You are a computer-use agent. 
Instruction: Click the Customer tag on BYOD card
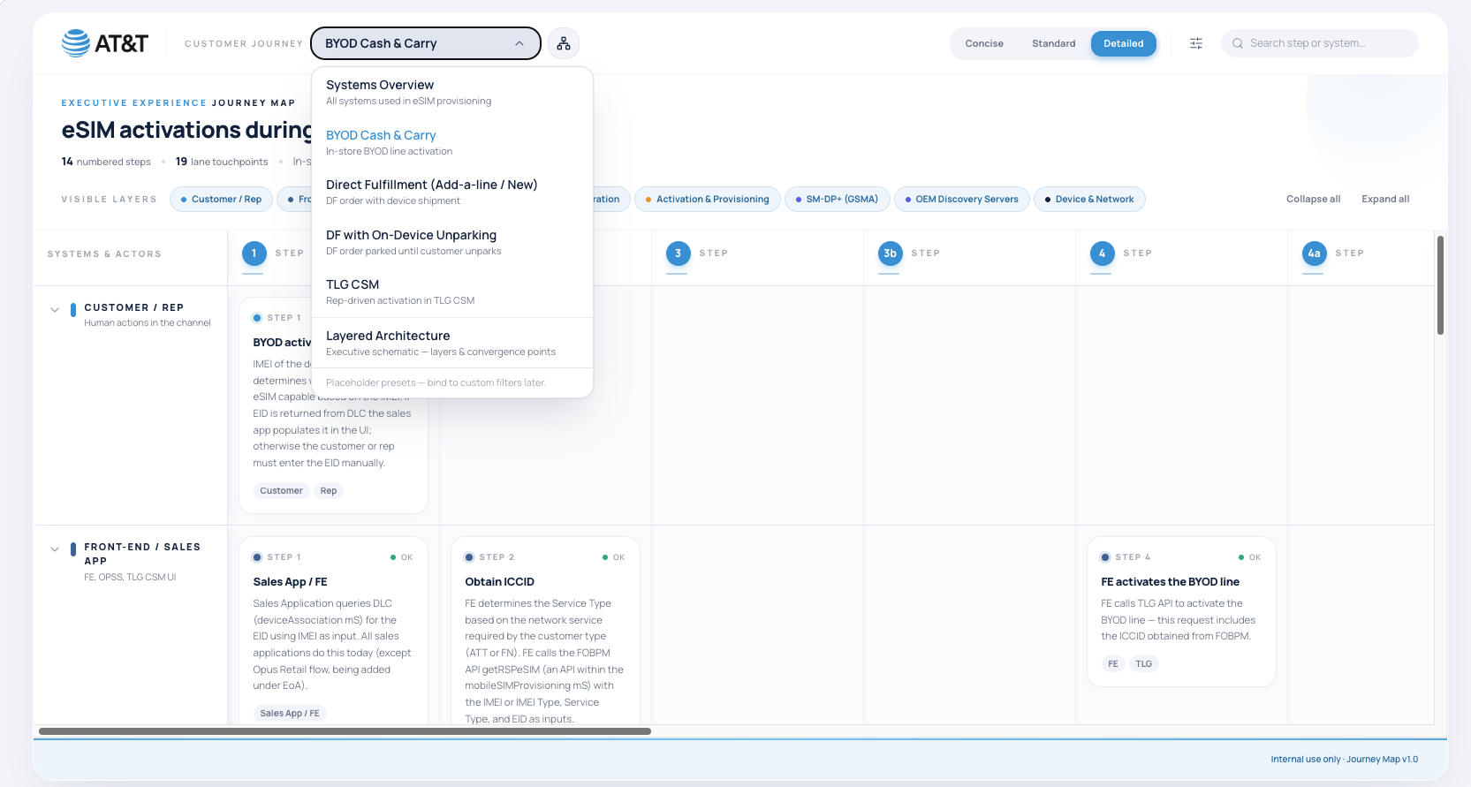281,491
